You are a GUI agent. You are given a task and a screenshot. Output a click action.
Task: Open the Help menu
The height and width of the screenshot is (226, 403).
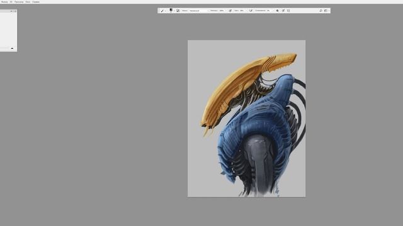coord(36,2)
